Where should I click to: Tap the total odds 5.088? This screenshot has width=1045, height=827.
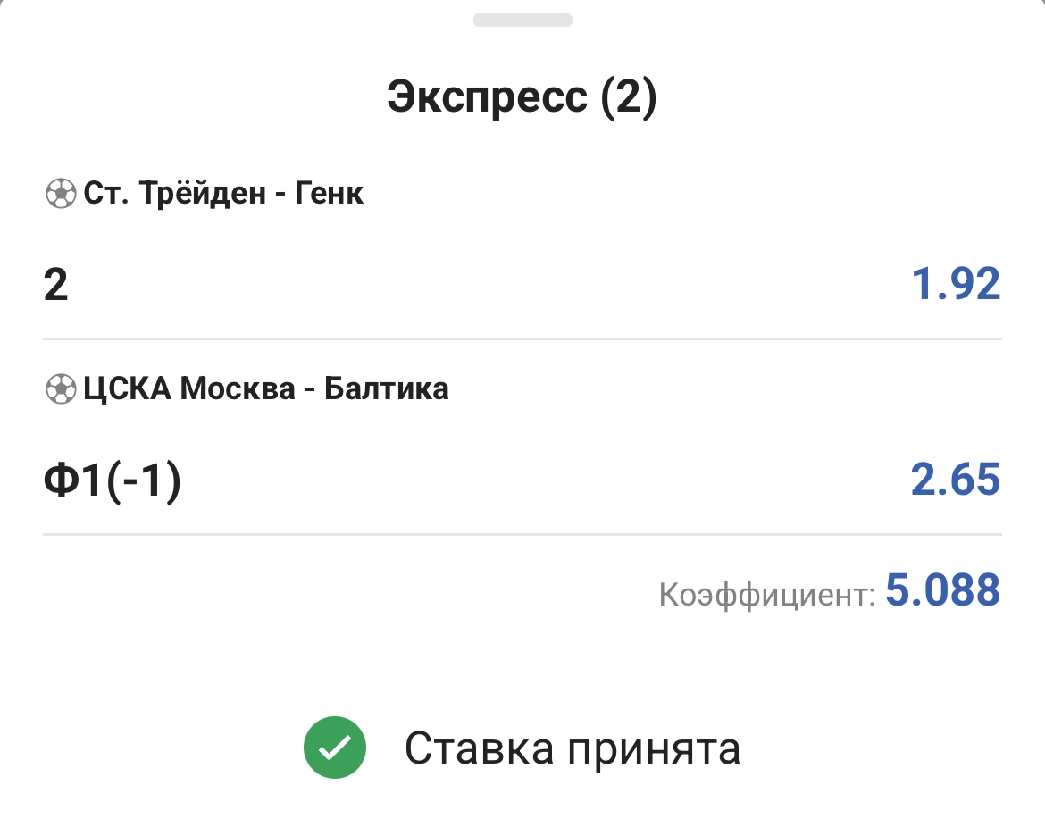coord(942,591)
